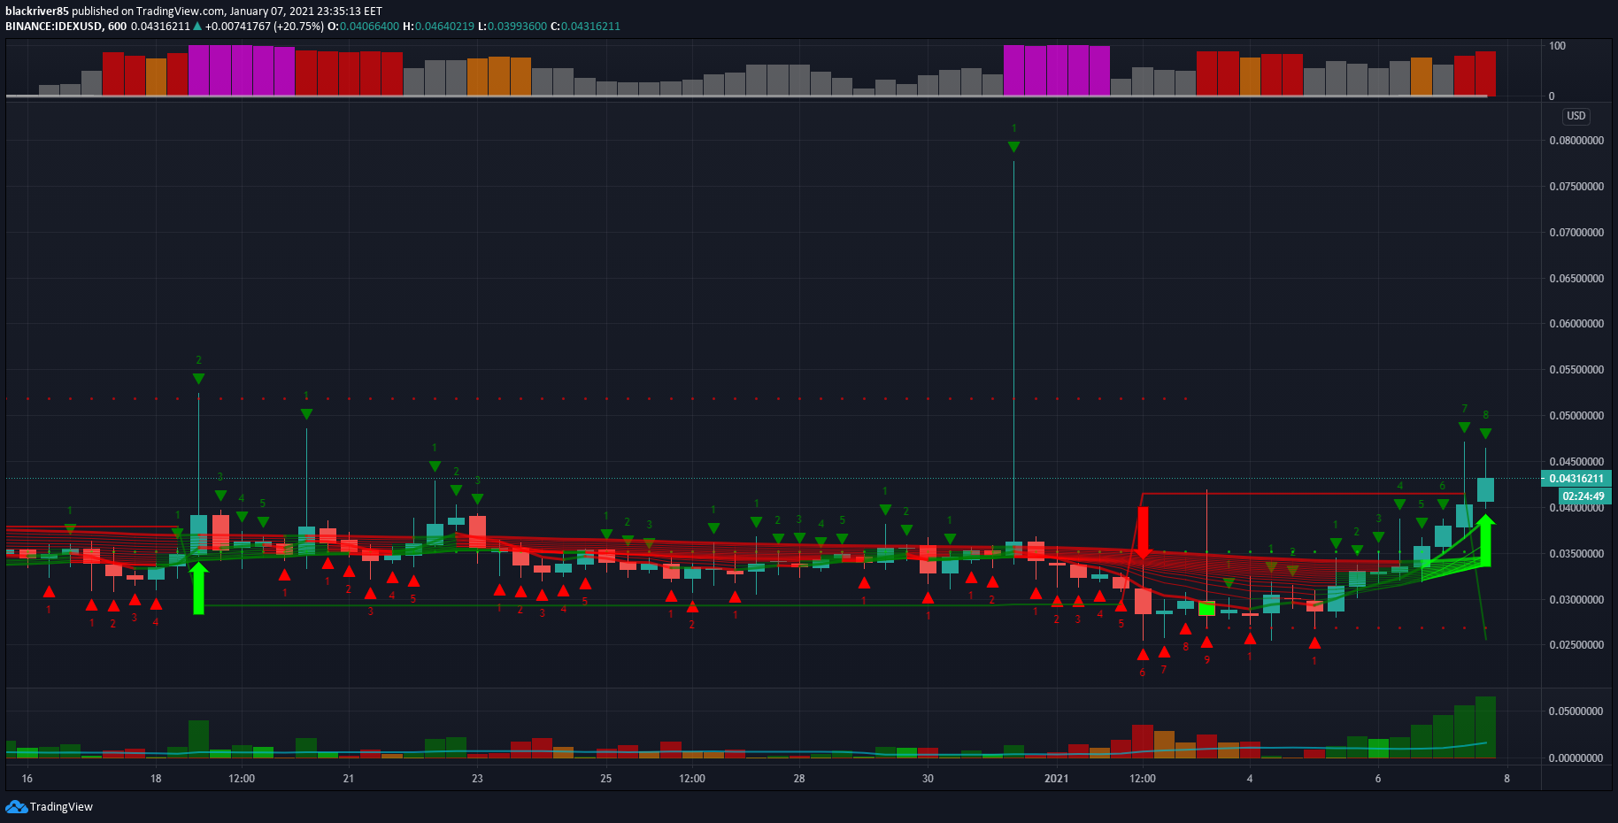Click the date label 28 on time axis
This screenshot has width=1618, height=823.
(x=799, y=779)
